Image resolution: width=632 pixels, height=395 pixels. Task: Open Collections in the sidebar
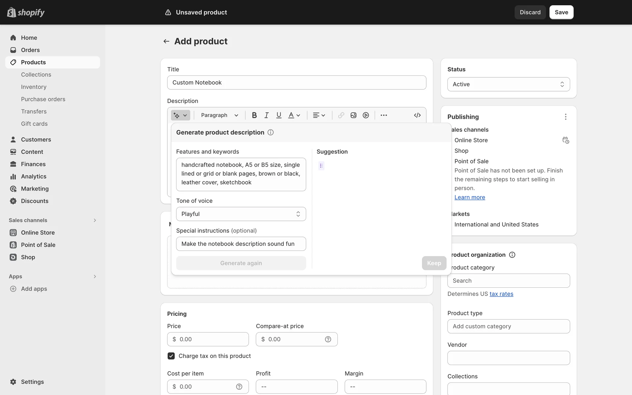[36, 75]
